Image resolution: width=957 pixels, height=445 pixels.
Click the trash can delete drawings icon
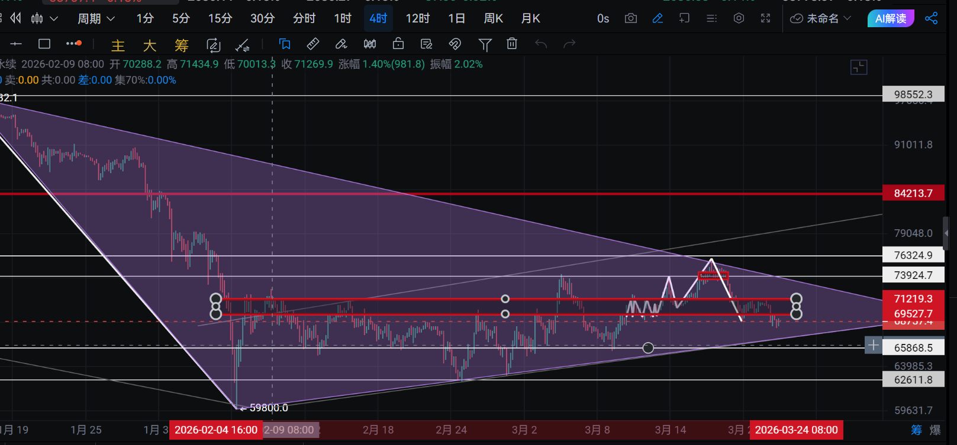[x=512, y=44]
